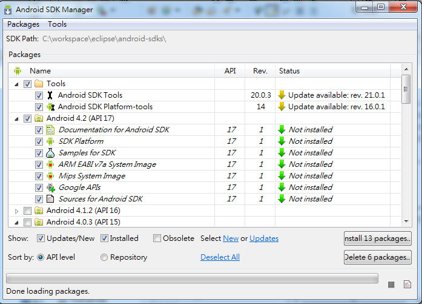
Task: Click the Updates selection link
Action: (x=264, y=238)
